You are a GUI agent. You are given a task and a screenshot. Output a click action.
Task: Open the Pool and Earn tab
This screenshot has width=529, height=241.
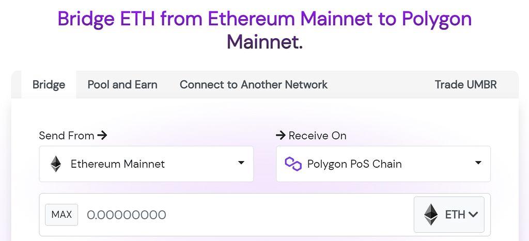122,84
